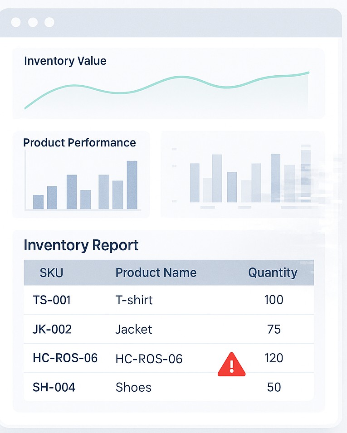
Task: Click the blurred bar chart panel
Action: [243, 175]
